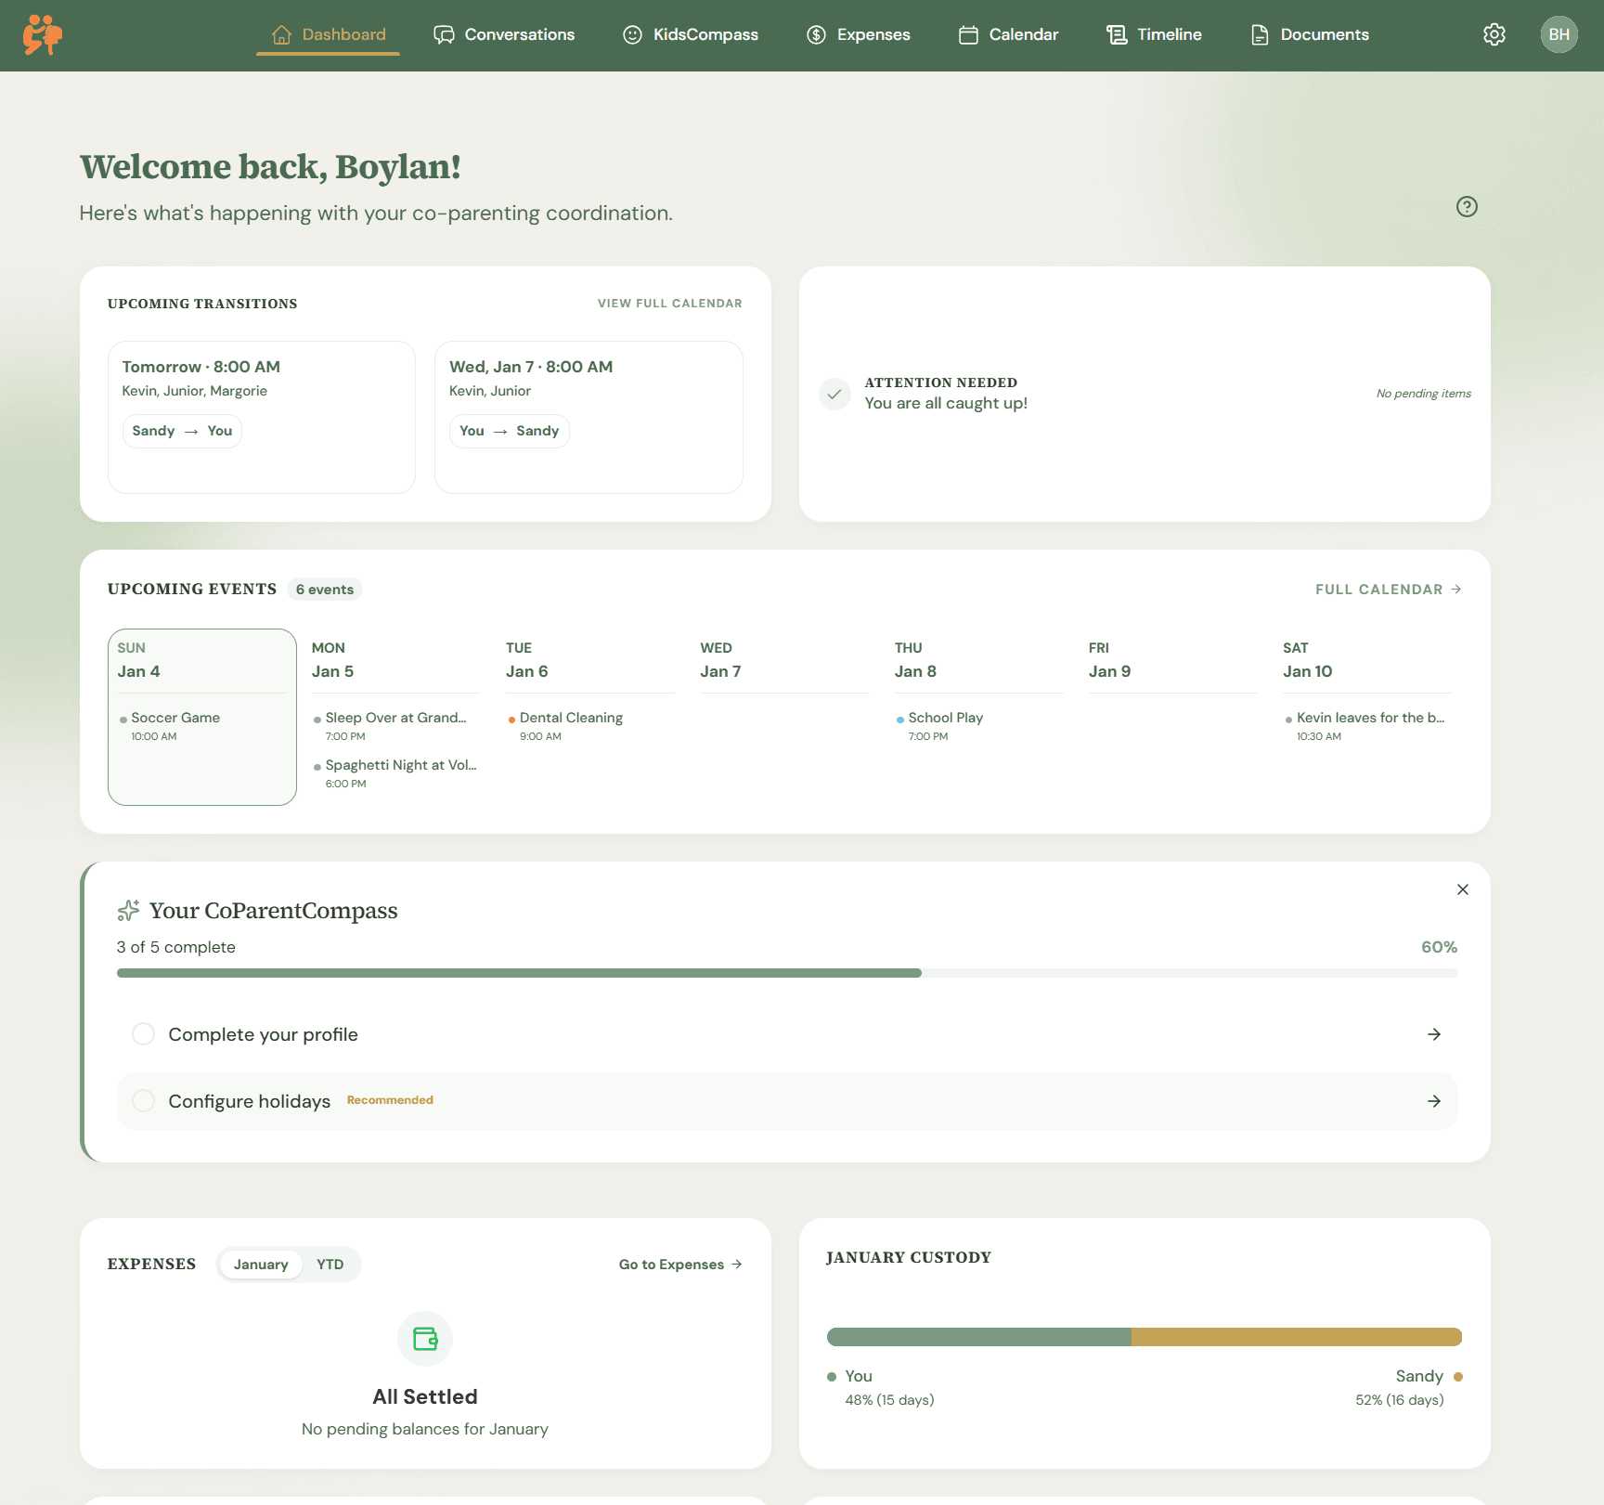The width and height of the screenshot is (1604, 1505).
Task: Click the CoParentCompass app logo
Action: (42, 35)
